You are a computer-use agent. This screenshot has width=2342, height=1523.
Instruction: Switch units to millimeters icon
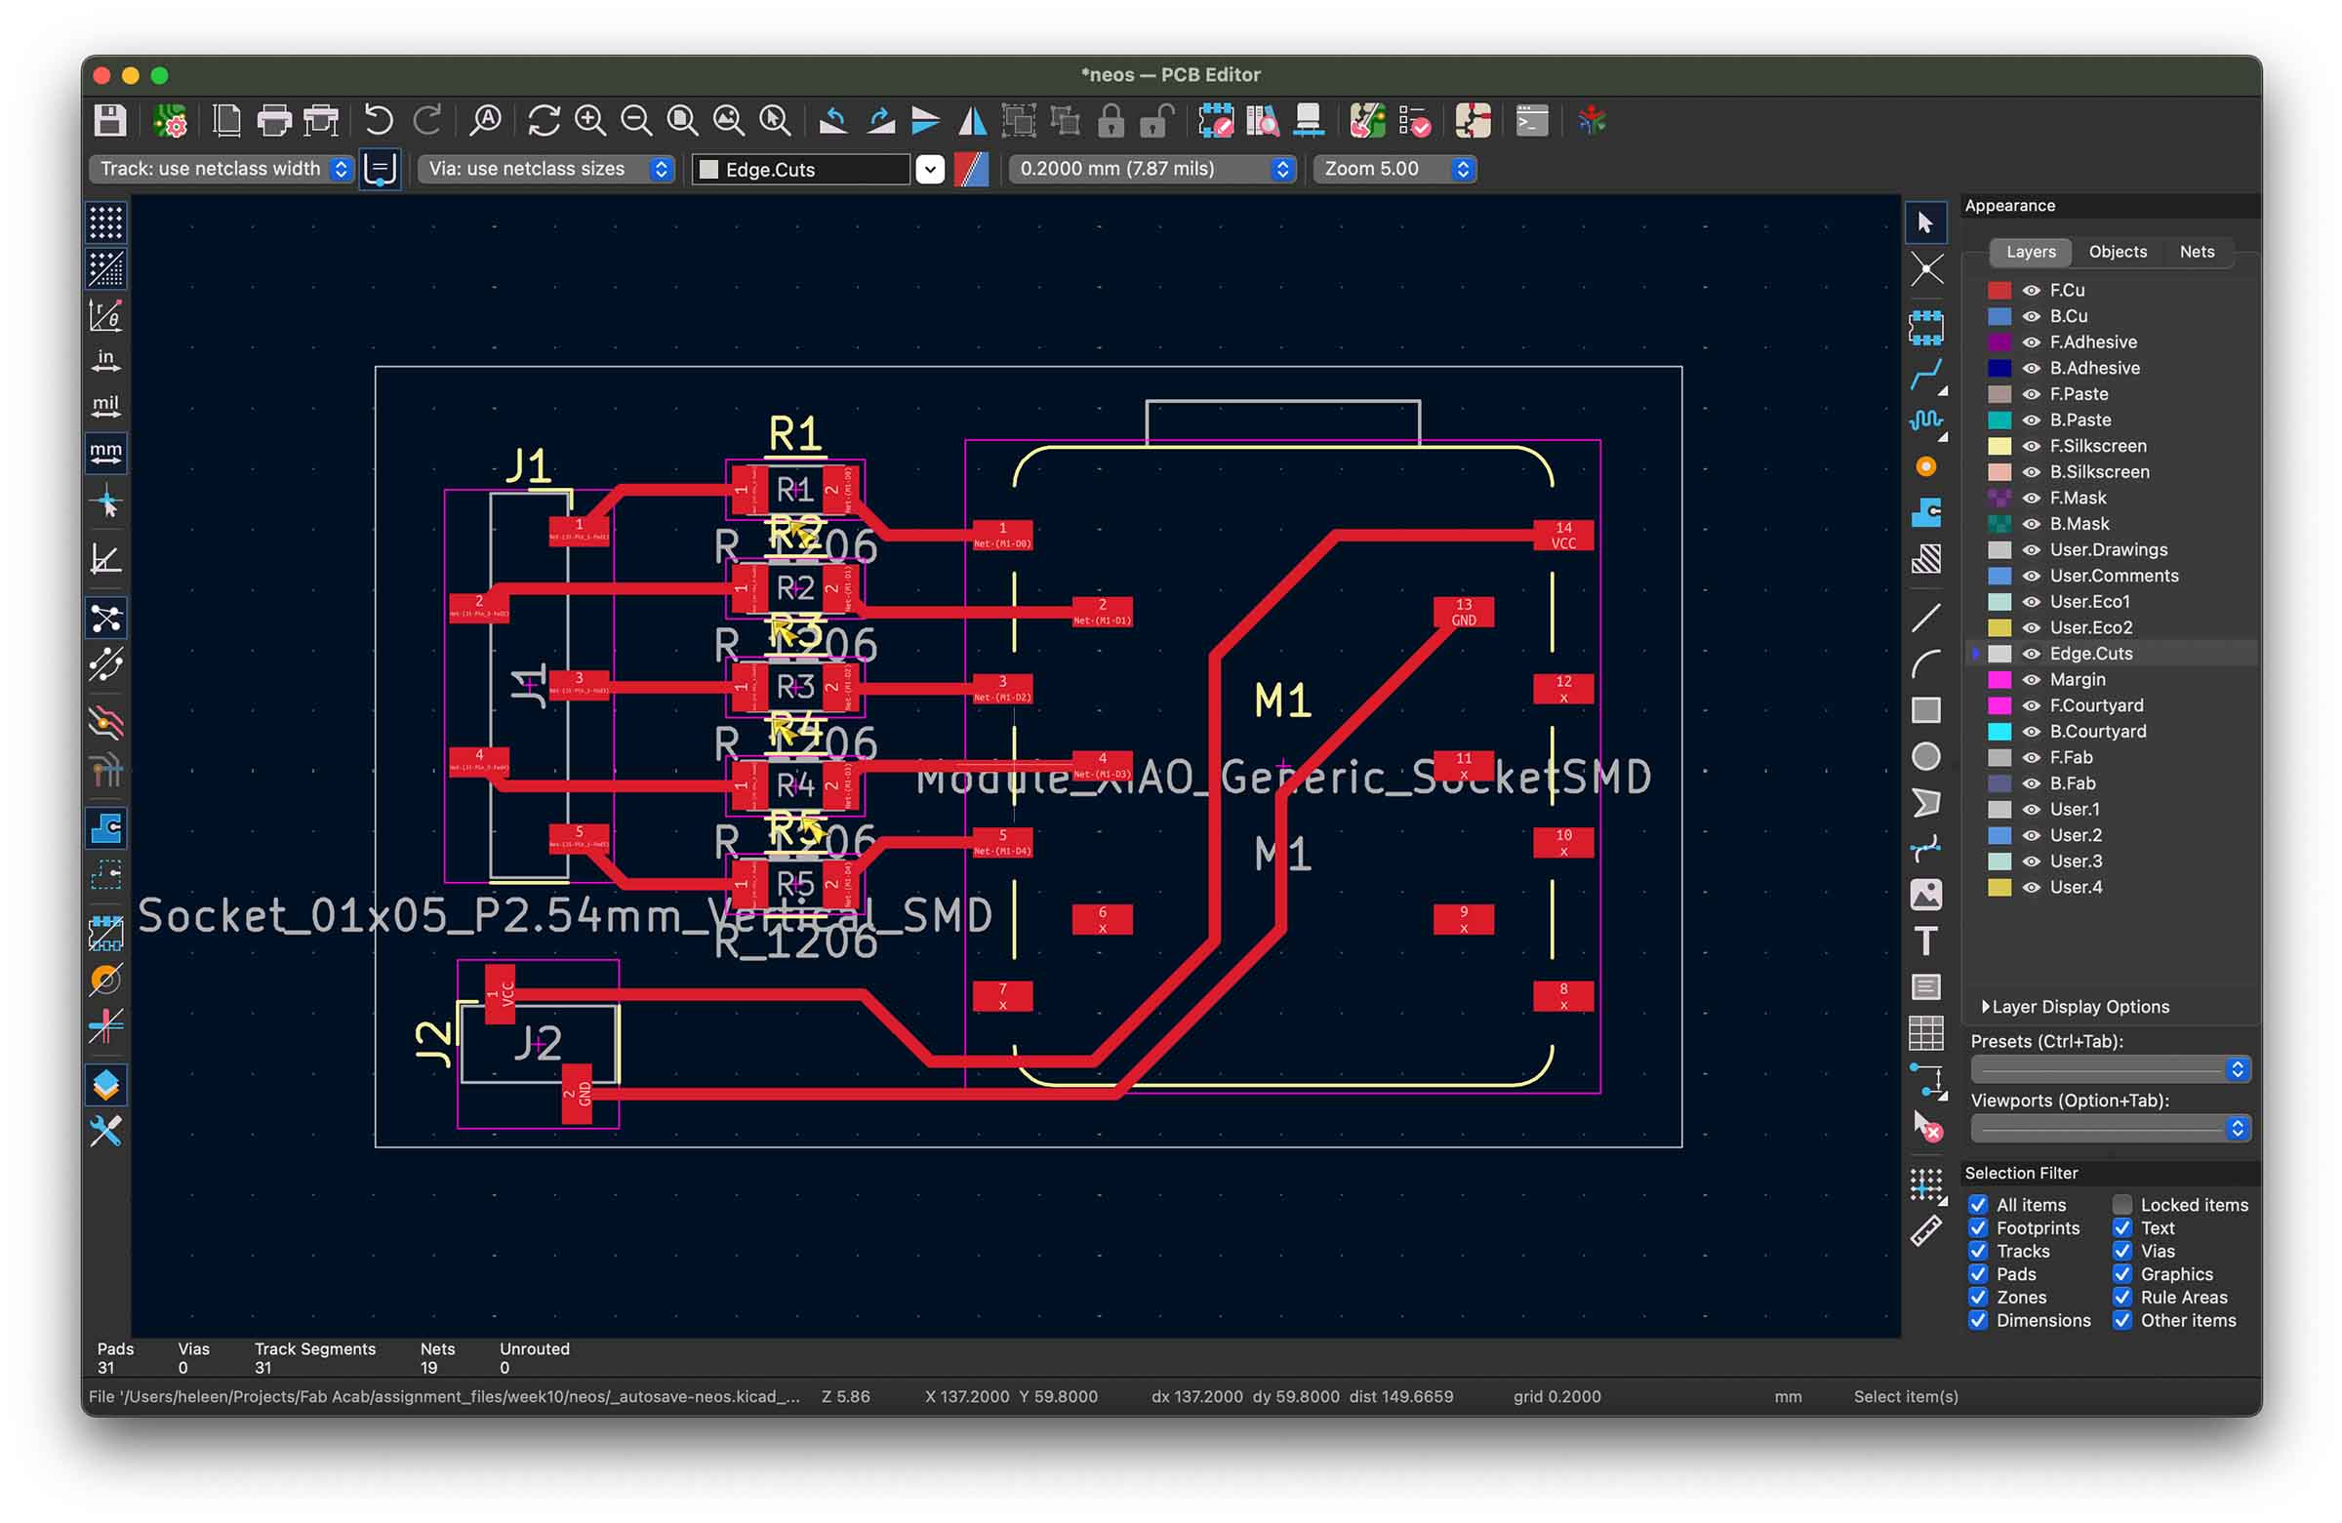[106, 453]
